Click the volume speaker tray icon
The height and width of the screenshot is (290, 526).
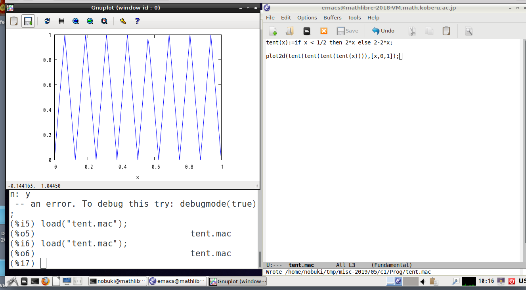click(423, 281)
